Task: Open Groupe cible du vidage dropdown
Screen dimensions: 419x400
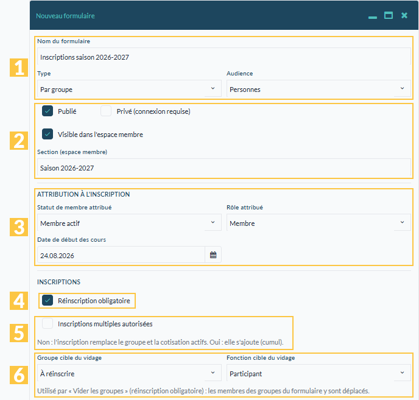Action: (129, 373)
